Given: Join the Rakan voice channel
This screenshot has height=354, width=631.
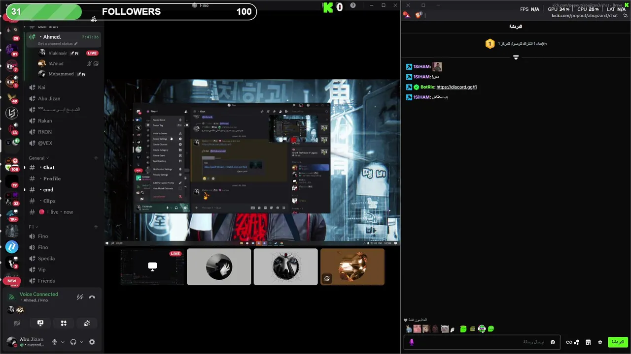Looking at the screenshot, I should 64,120.
